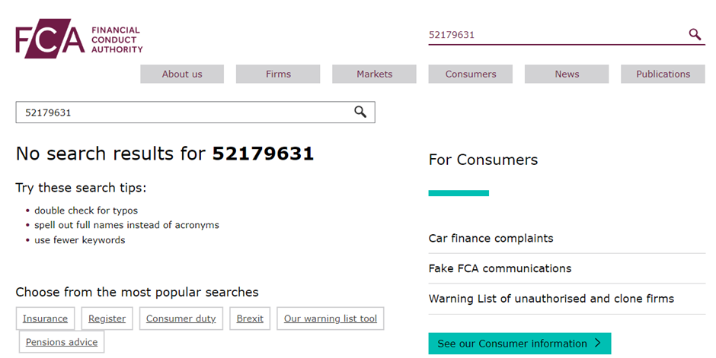
Task: Open the News menu
Action: coord(567,74)
